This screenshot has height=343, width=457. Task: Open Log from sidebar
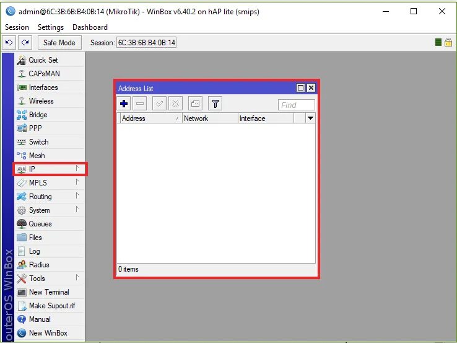50,251
